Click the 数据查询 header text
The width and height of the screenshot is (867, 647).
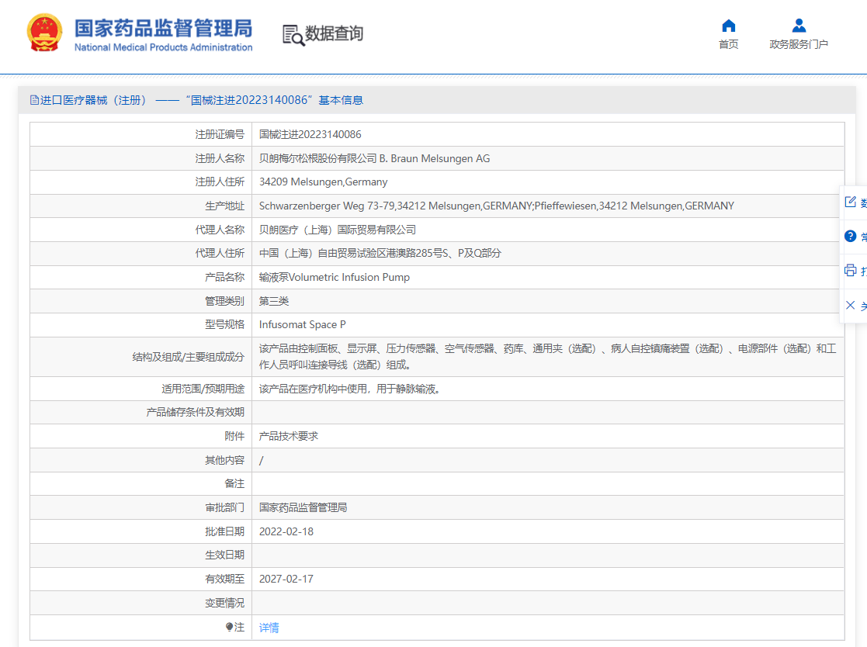point(334,33)
